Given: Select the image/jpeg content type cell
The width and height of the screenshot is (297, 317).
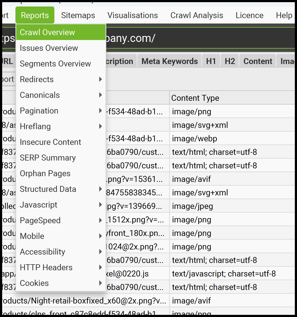Looking at the screenshot, I should pyautogui.click(x=232, y=206).
